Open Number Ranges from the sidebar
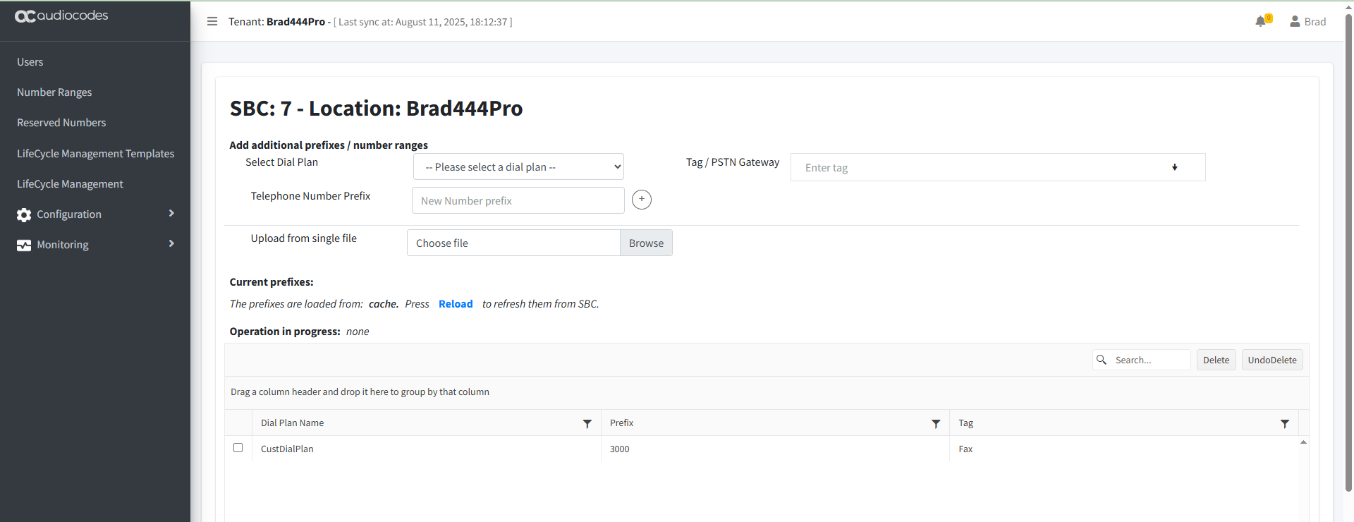 pyautogui.click(x=54, y=92)
